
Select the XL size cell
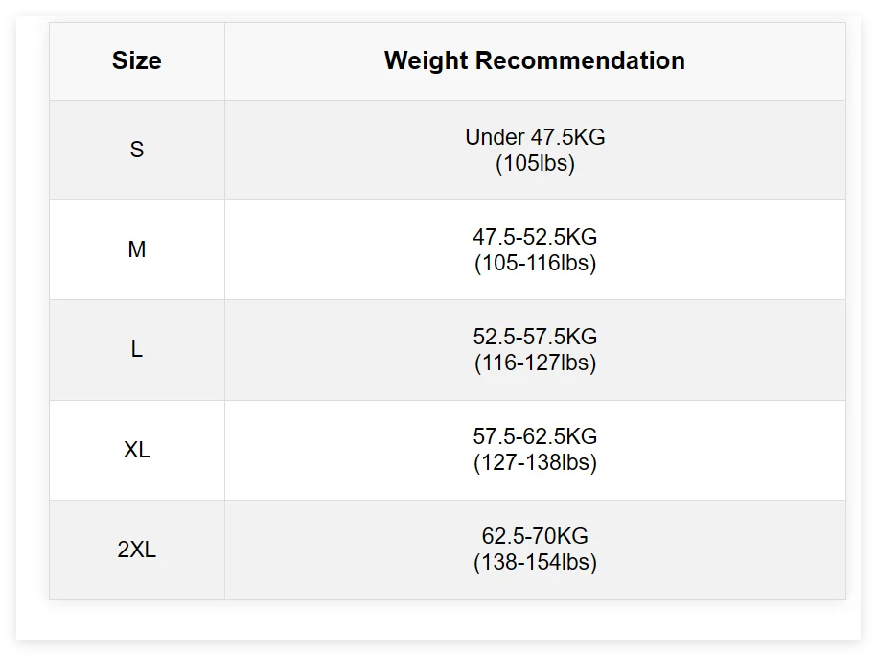coord(136,450)
